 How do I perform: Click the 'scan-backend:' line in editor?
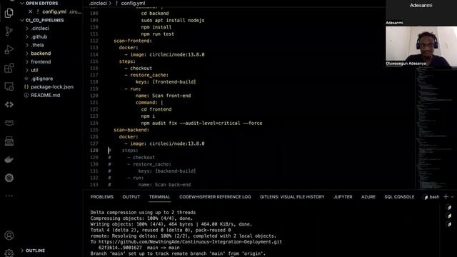(131, 130)
